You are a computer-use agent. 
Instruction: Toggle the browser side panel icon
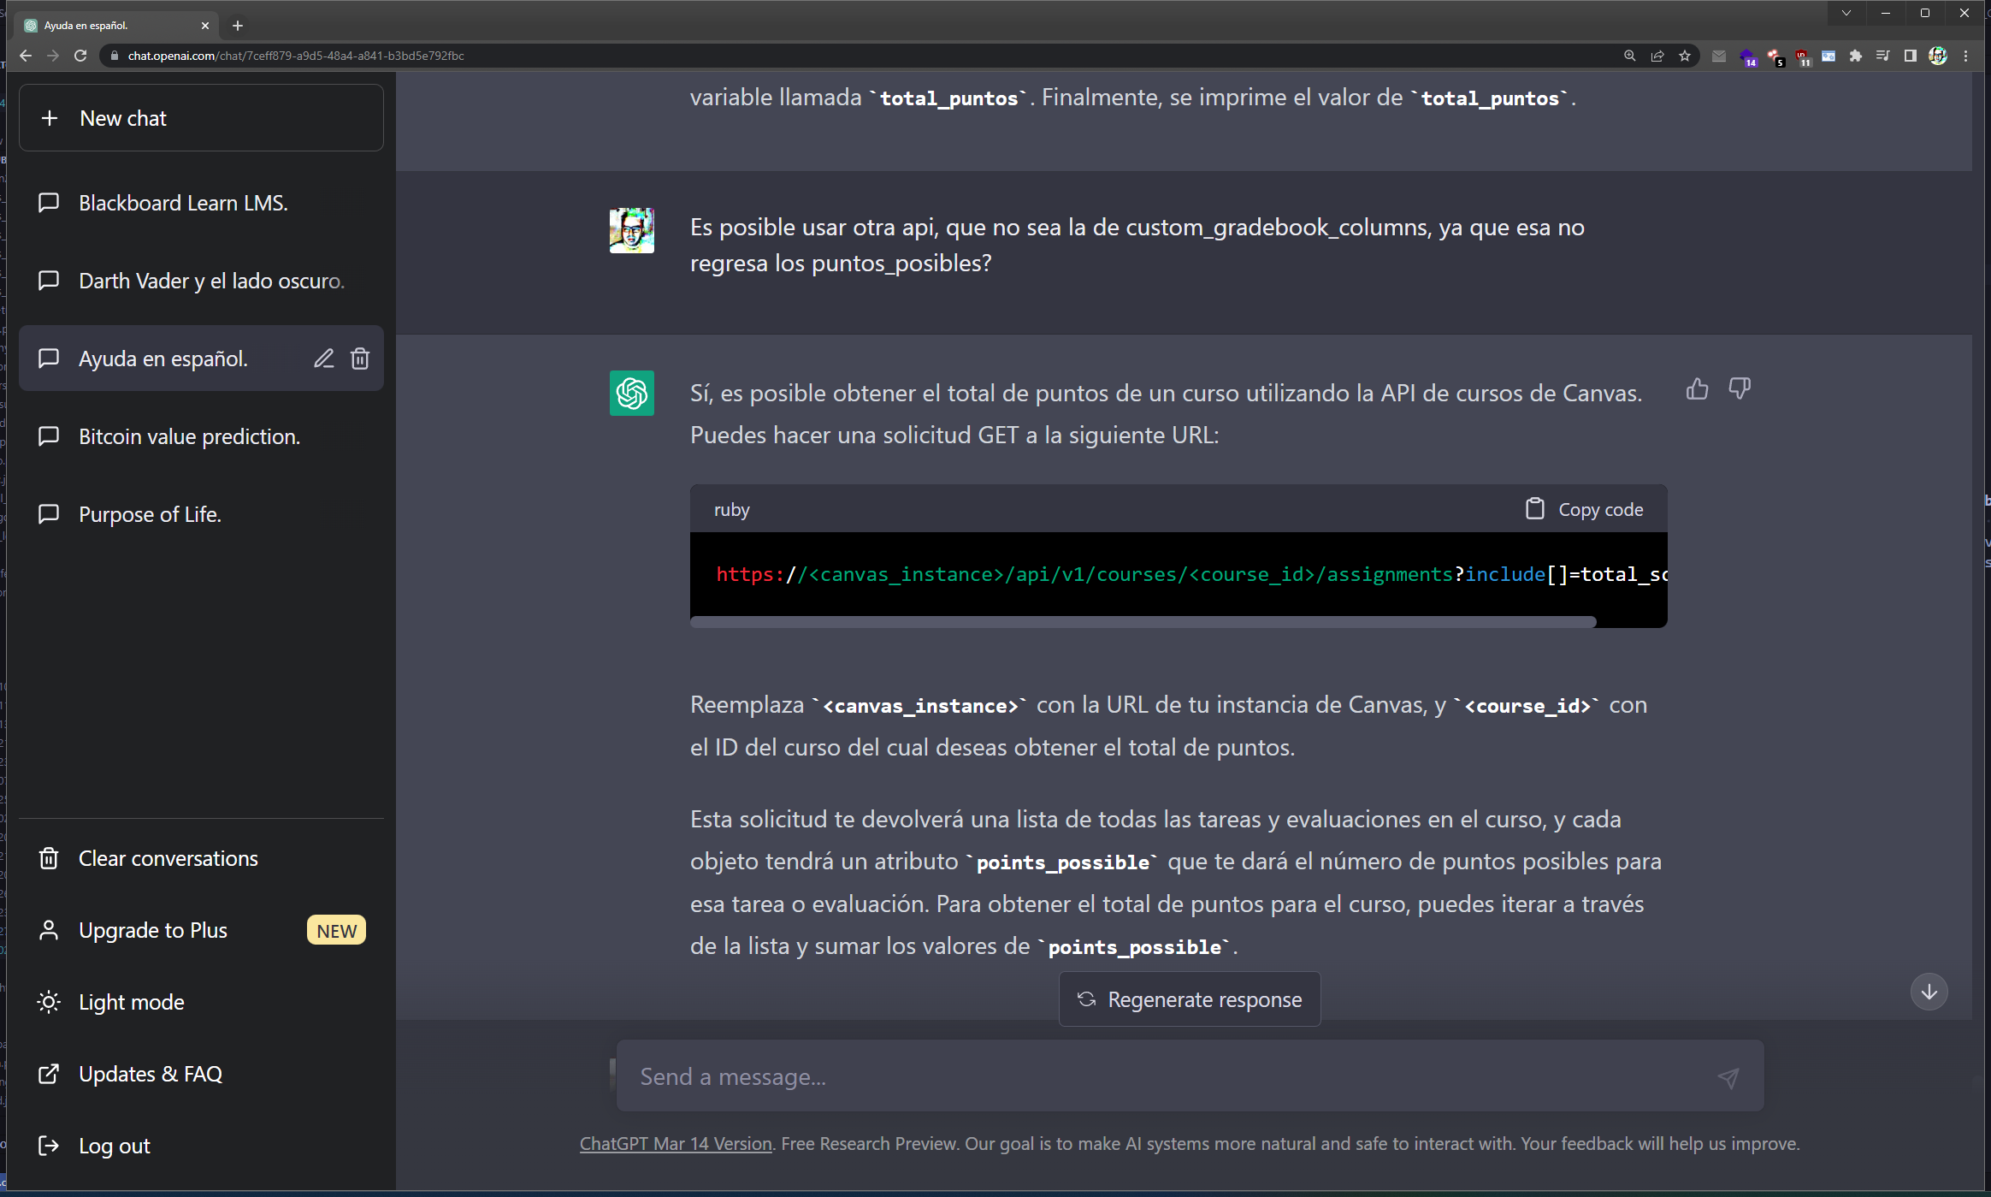[1910, 56]
